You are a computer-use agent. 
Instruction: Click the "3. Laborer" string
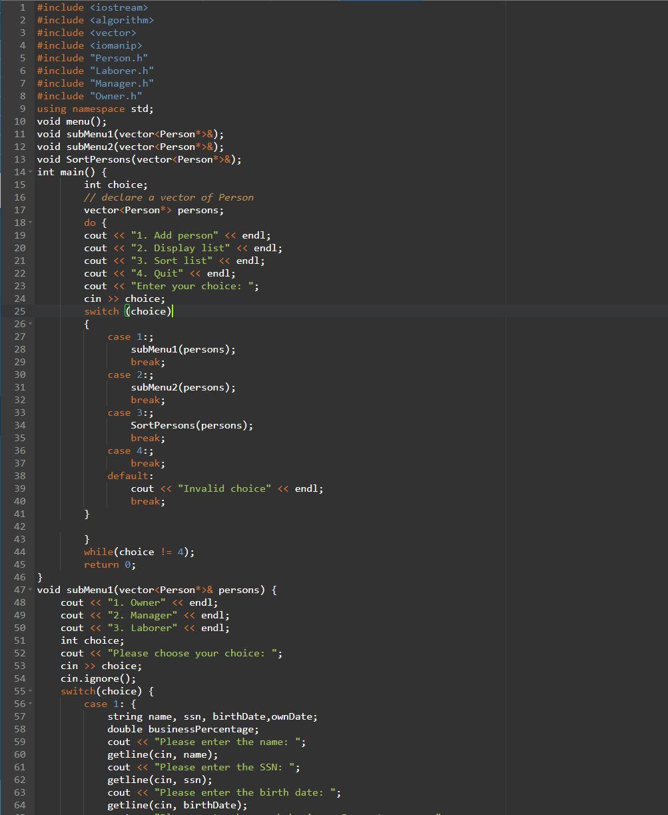tap(143, 628)
